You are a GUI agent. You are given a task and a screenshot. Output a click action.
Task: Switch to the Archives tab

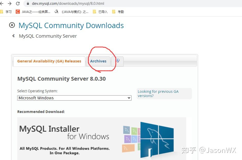[98, 61]
